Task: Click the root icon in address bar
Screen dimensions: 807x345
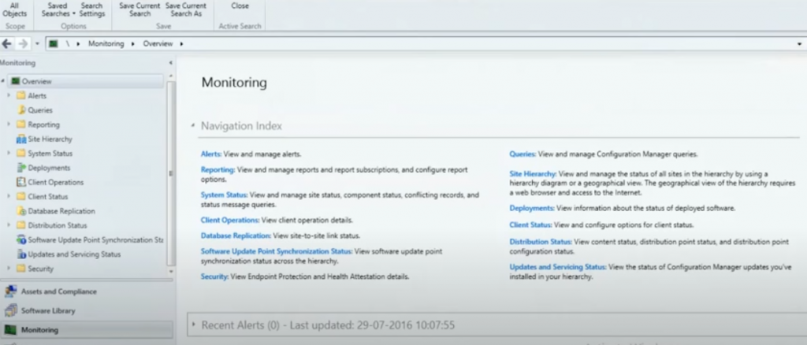Action: (53, 43)
